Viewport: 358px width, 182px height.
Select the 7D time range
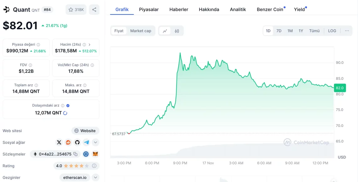[x=279, y=31]
